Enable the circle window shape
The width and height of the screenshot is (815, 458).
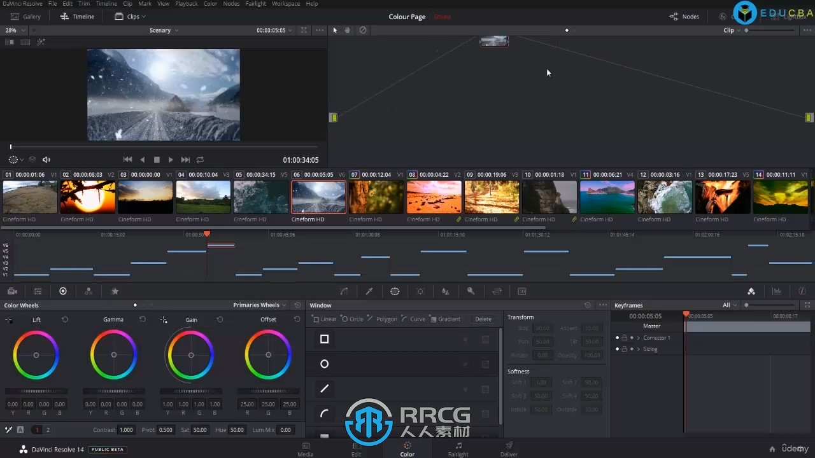[324, 364]
